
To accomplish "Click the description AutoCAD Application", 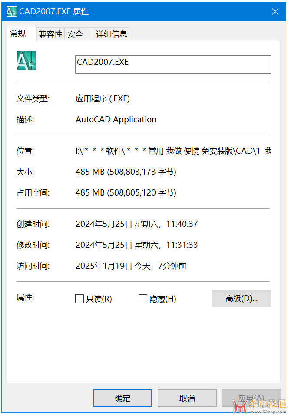I will (116, 120).
